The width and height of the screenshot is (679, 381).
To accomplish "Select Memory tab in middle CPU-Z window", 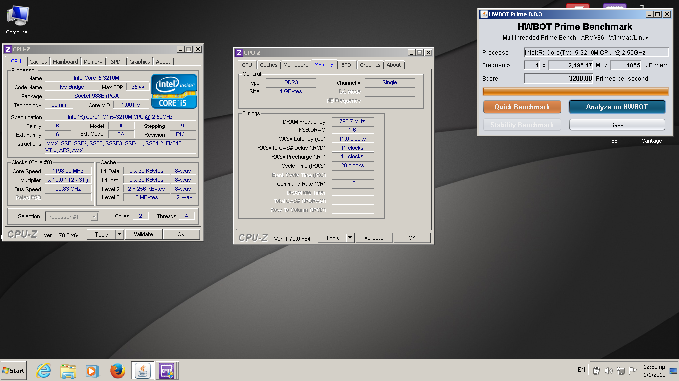I will pyautogui.click(x=324, y=64).
